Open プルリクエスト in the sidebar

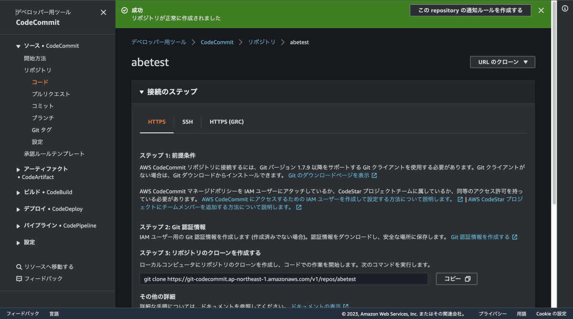tap(51, 94)
